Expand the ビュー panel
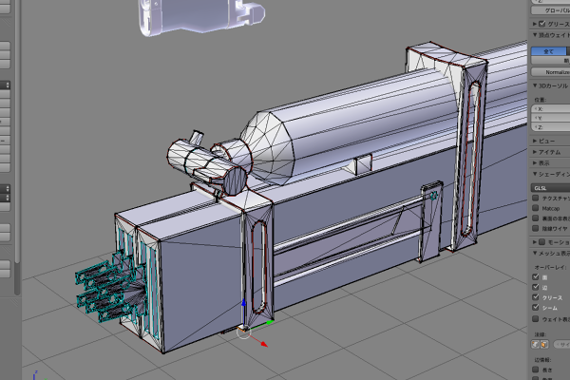The image size is (570, 380). pos(535,141)
